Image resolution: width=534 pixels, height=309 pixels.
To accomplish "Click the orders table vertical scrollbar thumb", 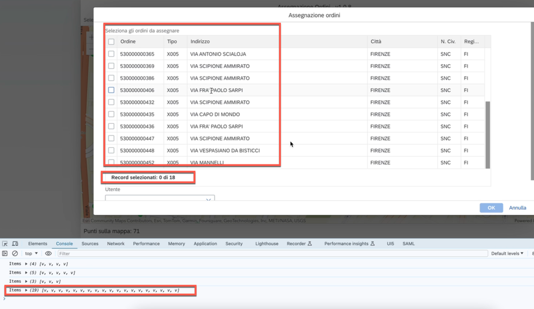I will tap(487, 135).
